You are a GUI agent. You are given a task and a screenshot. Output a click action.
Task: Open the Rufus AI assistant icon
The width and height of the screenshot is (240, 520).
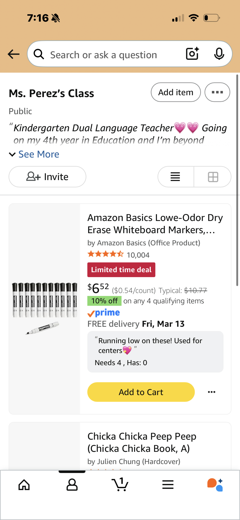tap(215, 485)
